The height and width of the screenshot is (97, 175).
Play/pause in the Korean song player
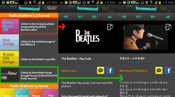(x=139, y=17)
